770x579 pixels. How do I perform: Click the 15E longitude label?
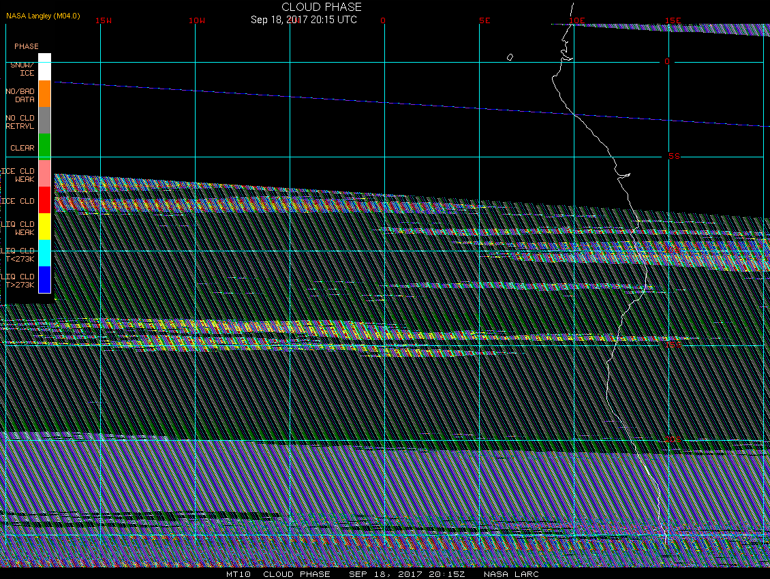[673, 20]
